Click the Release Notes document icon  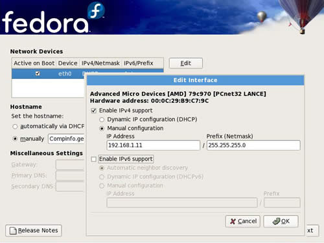point(13,231)
